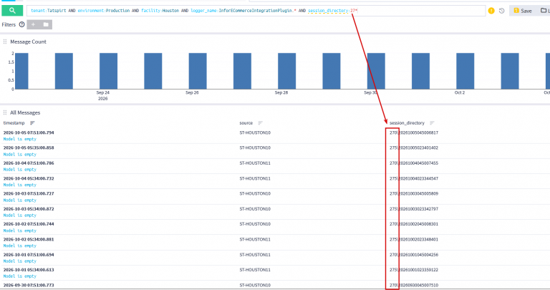Select session directory 270\20261002045008301
The height and width of the screenshot is (290, 550).
click(x=414, y=224)
